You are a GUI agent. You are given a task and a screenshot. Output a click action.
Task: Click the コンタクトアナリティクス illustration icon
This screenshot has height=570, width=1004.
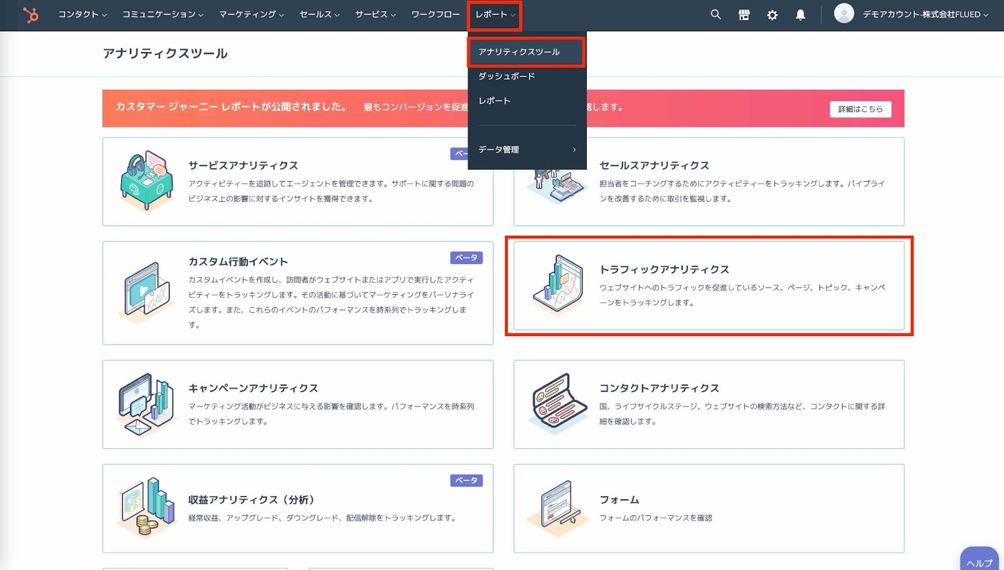558,404
